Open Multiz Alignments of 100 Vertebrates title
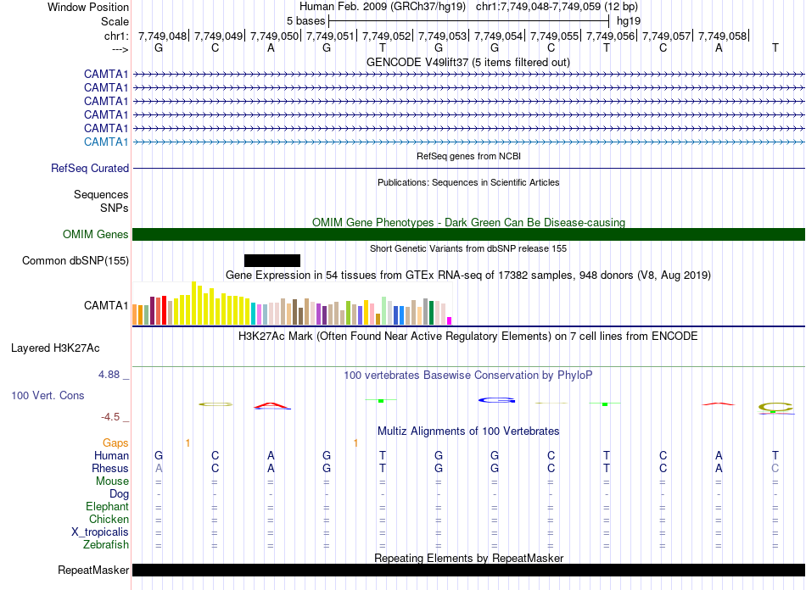The width and height of the screenshot is (806, 590). click(468, 431)
